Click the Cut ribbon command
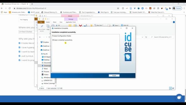Screen dimensions: 186x105 (58, 25)
